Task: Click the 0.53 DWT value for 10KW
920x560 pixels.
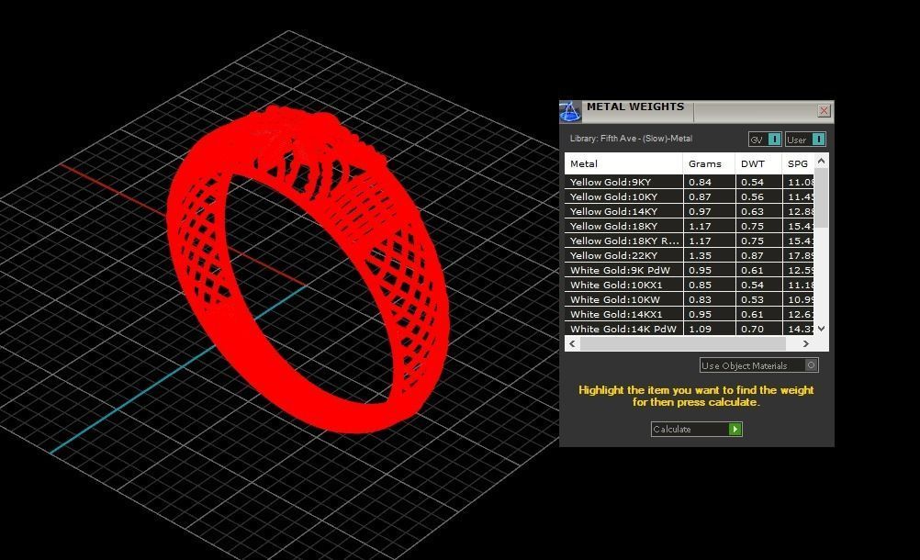Action: (x=752, y=299)
